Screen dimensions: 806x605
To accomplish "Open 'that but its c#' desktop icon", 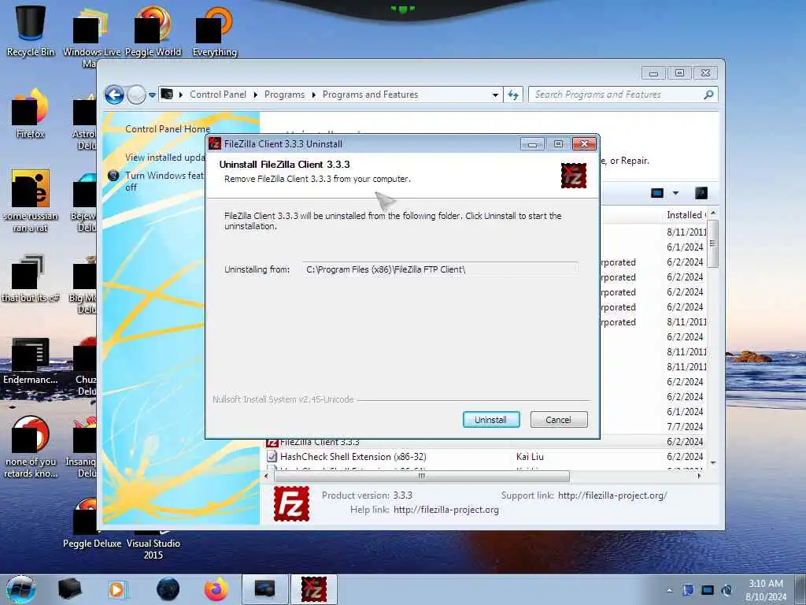I will [31, 278].
